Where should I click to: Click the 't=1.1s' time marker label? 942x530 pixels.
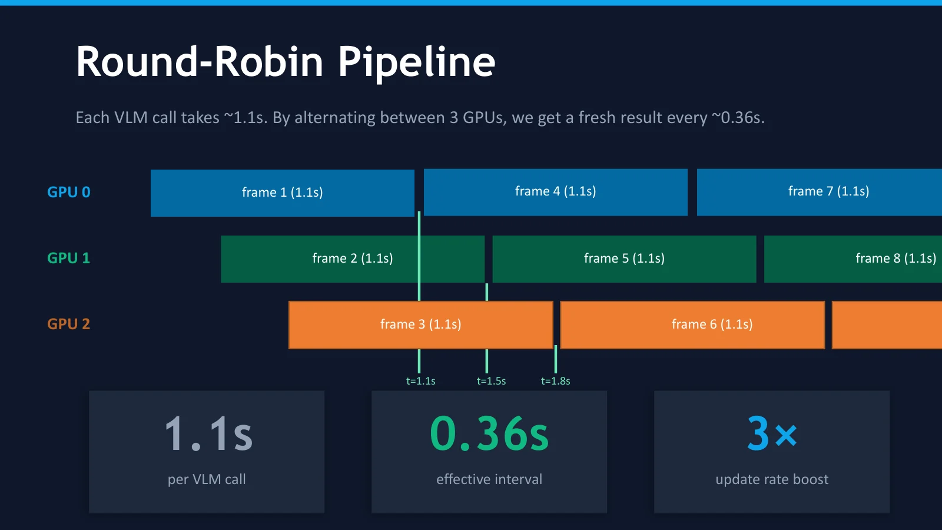point(421,381)
